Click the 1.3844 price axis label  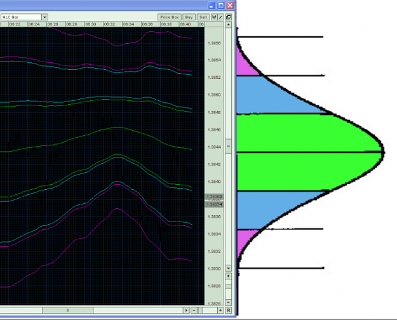click(x=214, y=147)
